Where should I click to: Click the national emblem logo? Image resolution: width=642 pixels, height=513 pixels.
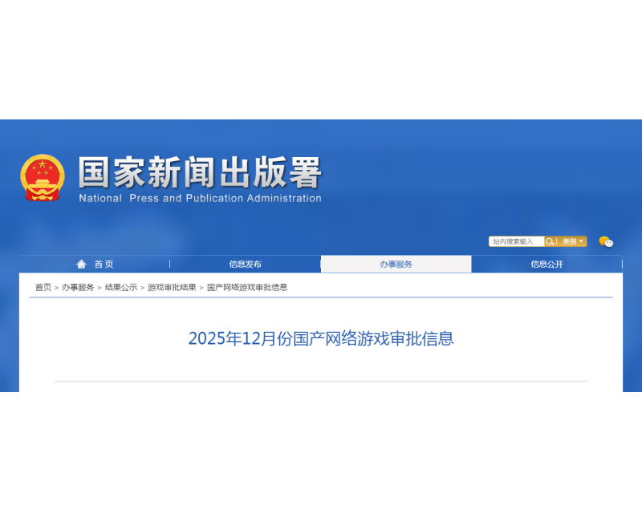[41, 176]
